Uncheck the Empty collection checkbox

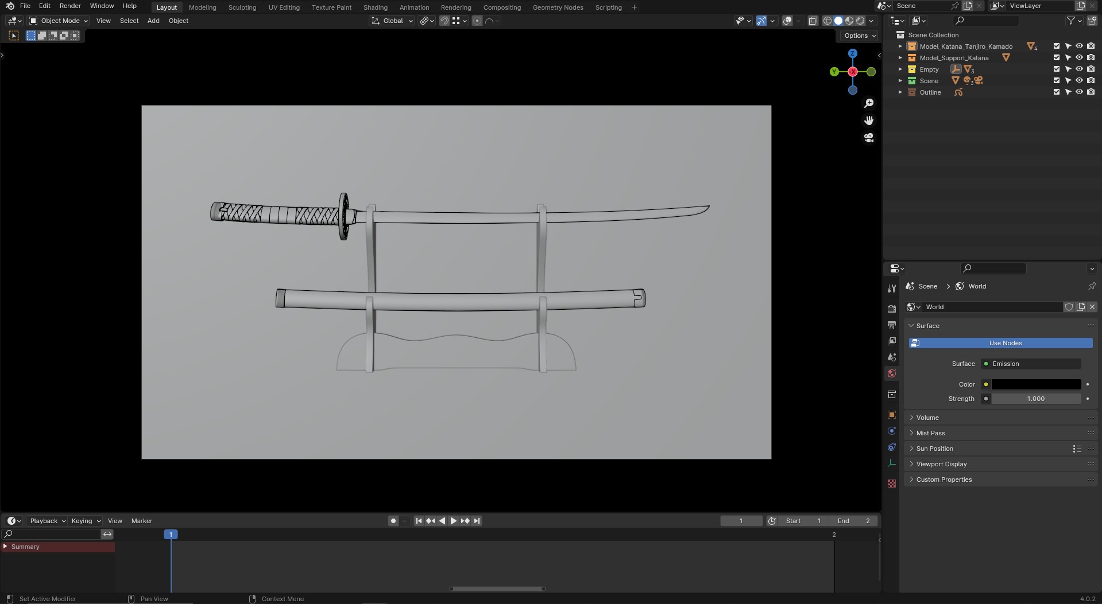[x=1057, y=69]
